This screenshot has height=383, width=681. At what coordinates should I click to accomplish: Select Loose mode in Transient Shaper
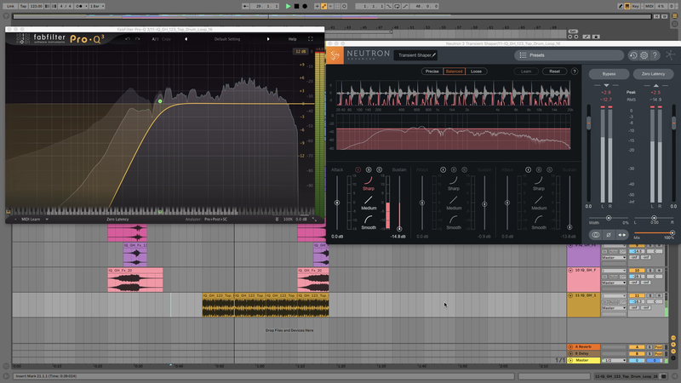coord(476,71)
